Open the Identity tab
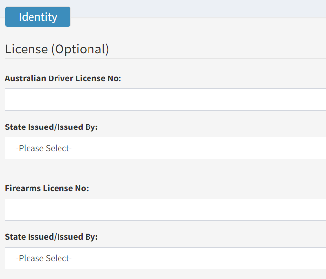 pyautogui.click(x=38, y=17)
